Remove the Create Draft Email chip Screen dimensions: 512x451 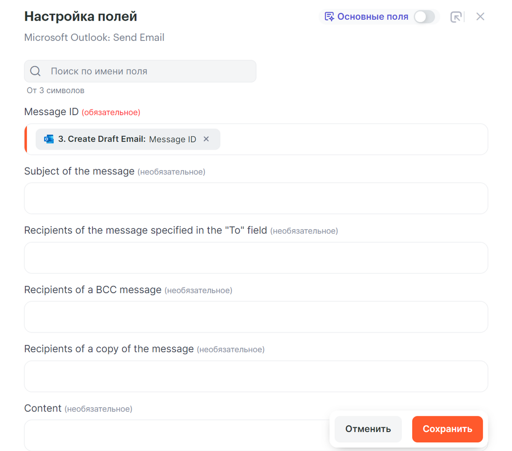coord(206,139)
